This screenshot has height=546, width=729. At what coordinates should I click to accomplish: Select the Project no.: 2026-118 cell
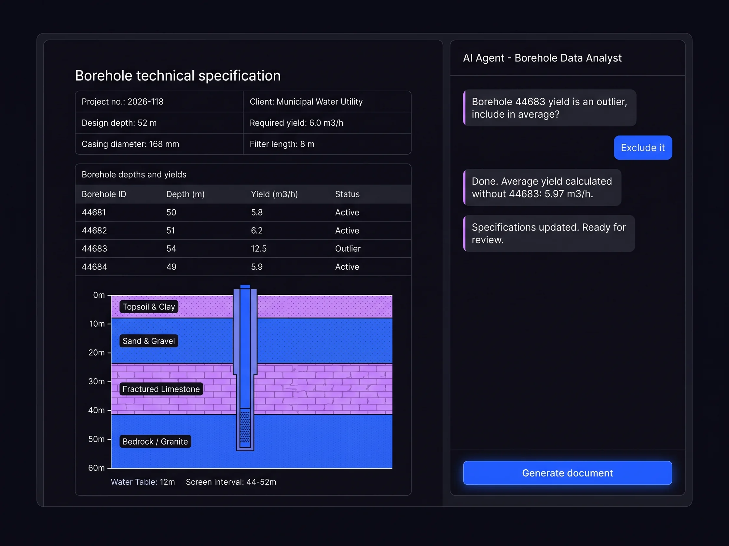pyautogui.click(x=159, y=102)
